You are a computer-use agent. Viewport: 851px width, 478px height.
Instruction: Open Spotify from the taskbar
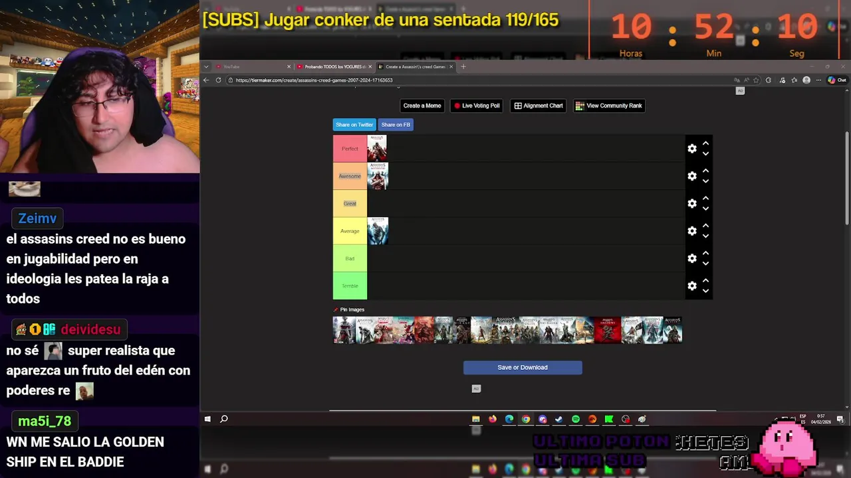click(x=576, y=419)
